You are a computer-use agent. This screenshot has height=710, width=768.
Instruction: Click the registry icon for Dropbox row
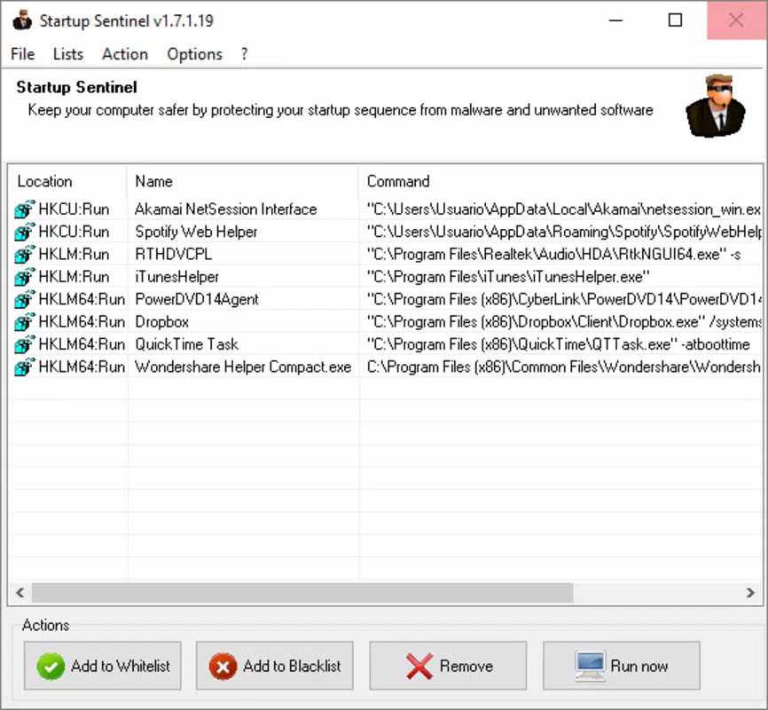coord(25,321)
